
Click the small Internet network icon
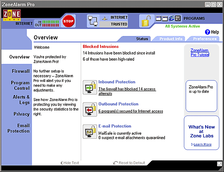[x=105, y=18]
